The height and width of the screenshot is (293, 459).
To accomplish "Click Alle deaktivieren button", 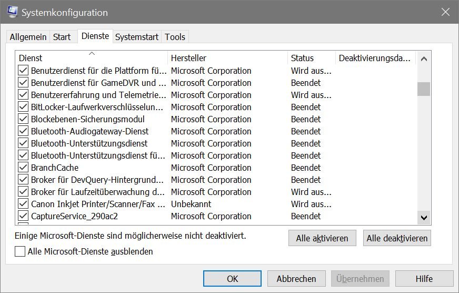I will pyautogui.click(x=397, y=238).
